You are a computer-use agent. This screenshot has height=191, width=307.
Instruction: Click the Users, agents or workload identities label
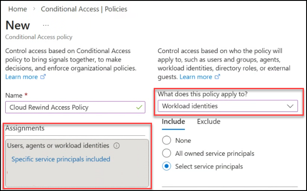click(59, 146)
